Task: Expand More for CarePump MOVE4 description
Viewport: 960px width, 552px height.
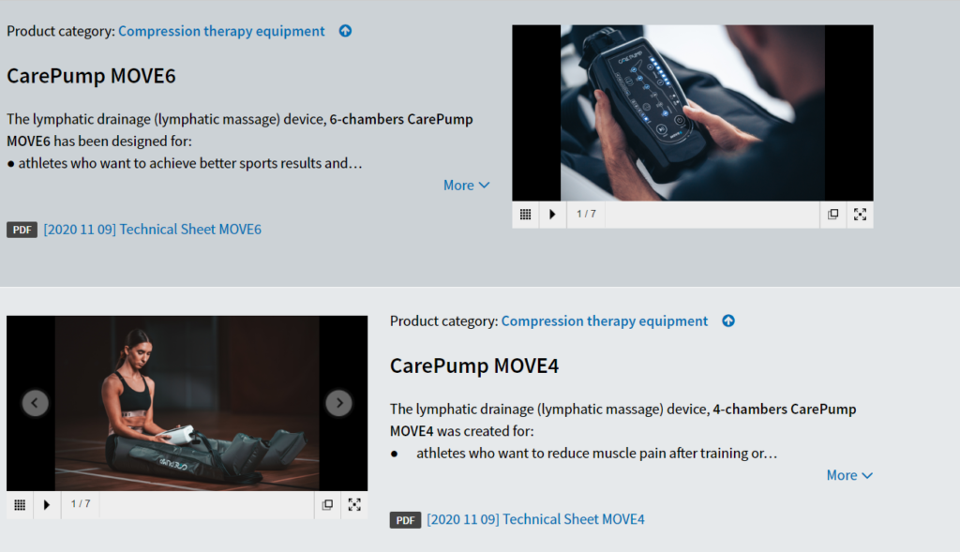Action: [848, 475]
